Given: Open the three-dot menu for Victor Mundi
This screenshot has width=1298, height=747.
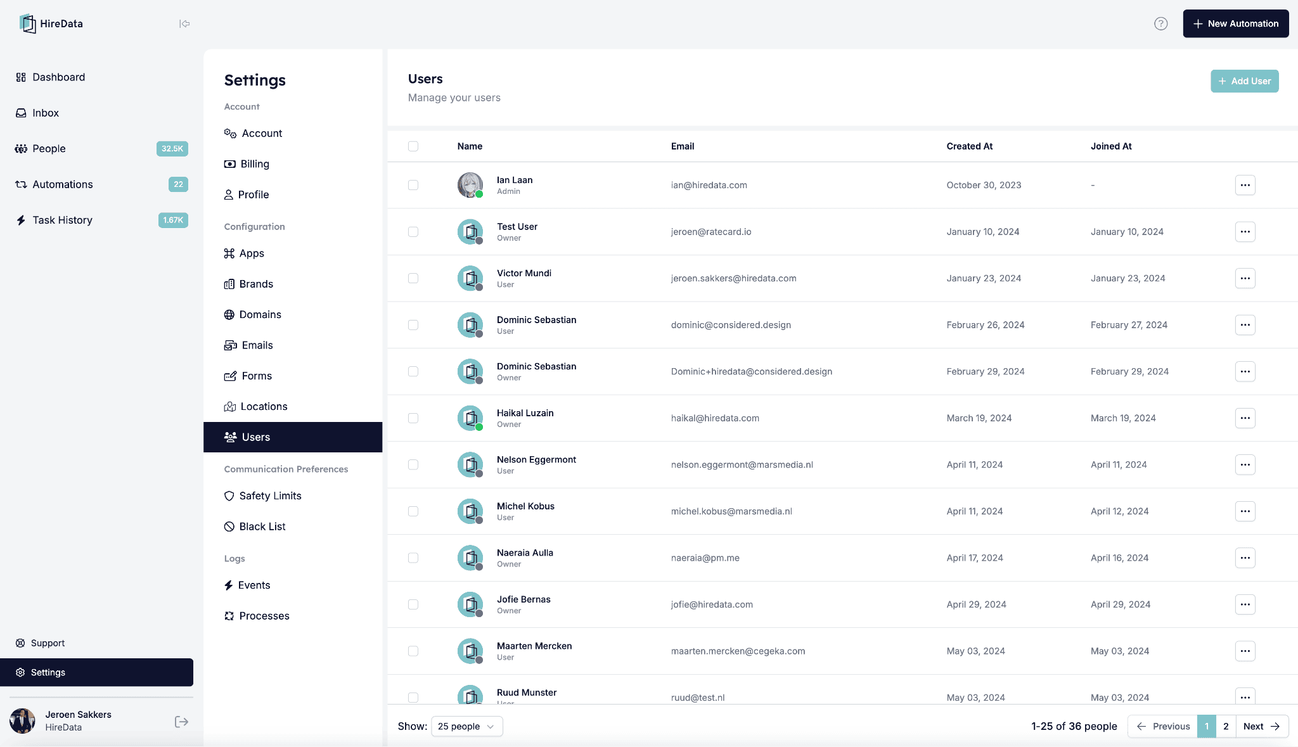Looking at the screenshot, I should (1245, 278).
